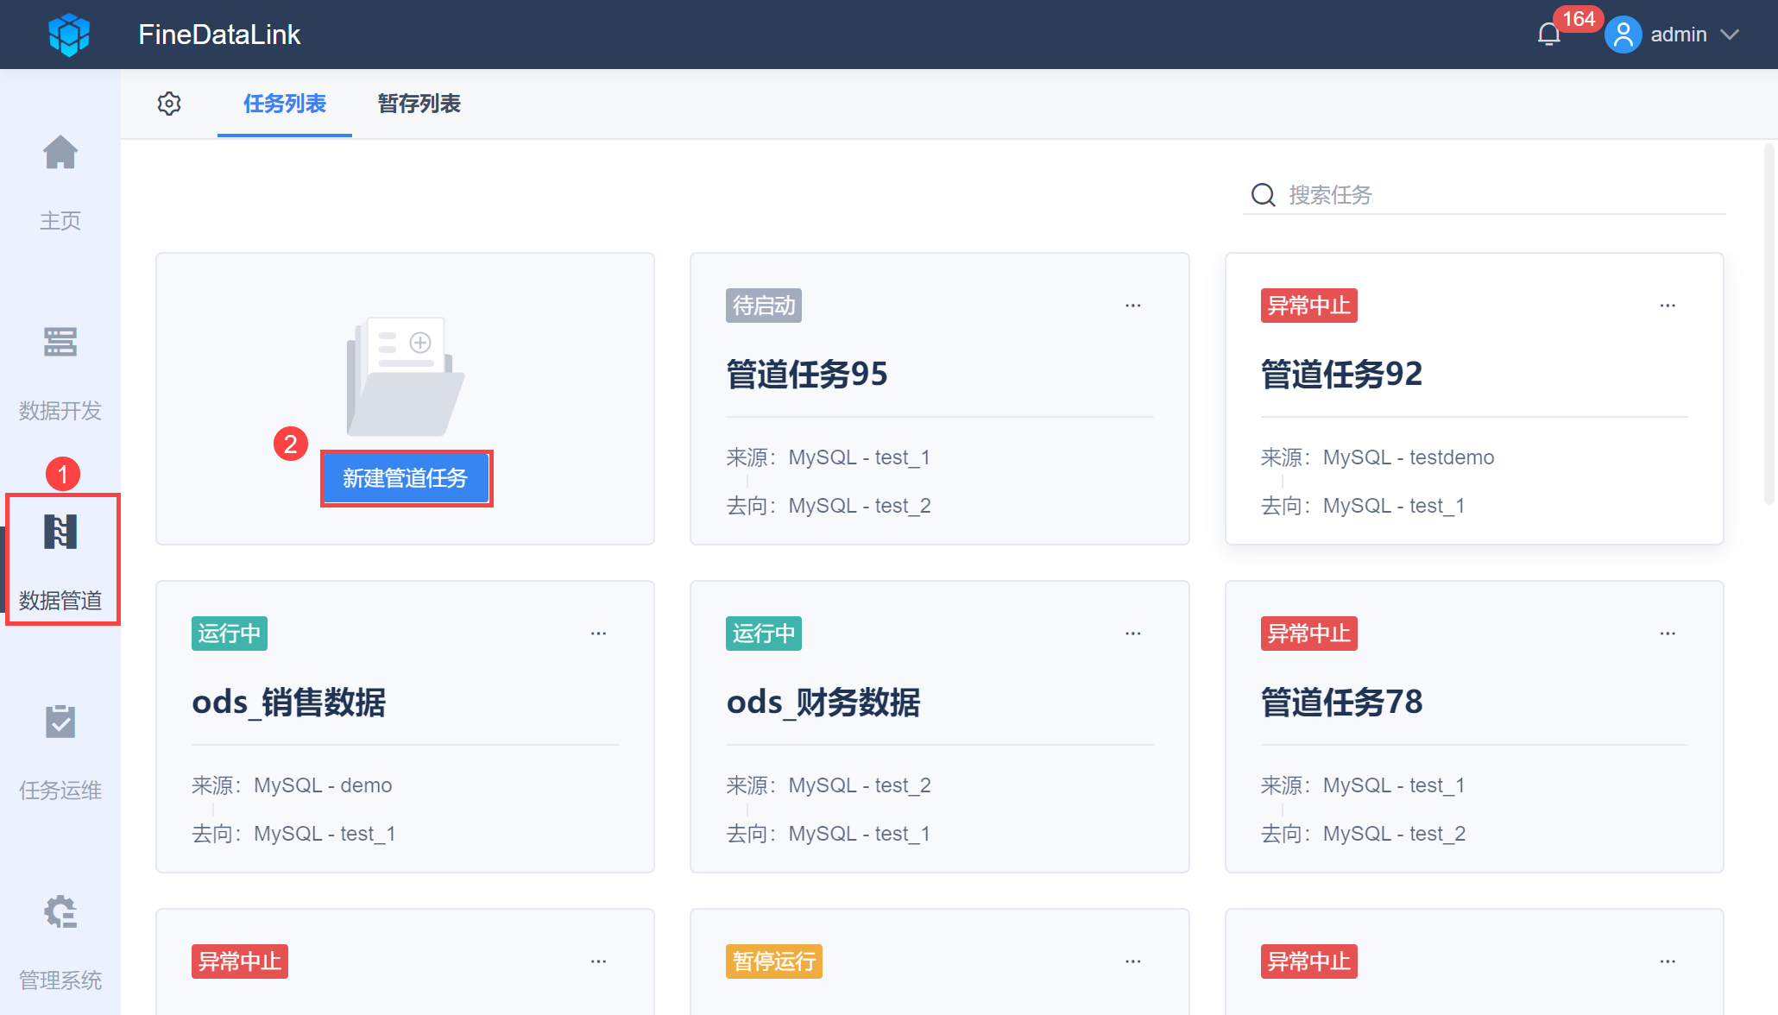Switch to the 任务列表 tab
This screenshot has width=1778, height=1015.
(x=285, y=104)
